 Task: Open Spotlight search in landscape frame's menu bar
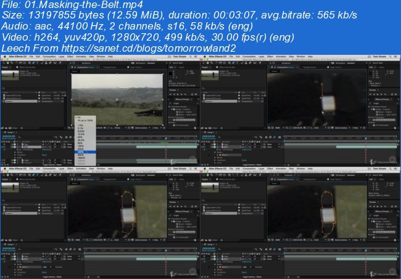point(191,57)
